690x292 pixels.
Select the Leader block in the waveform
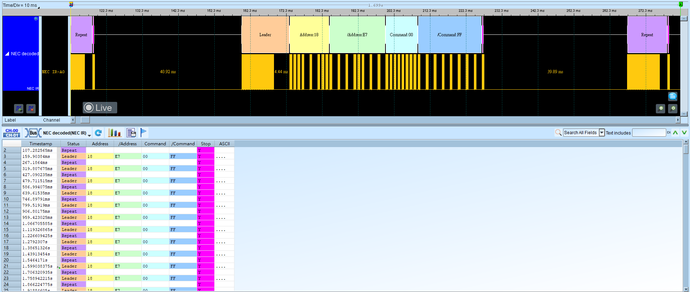[265, 35]
